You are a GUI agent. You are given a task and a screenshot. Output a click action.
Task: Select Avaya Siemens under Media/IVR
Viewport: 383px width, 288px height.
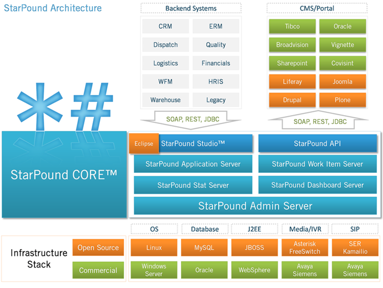coord(305,270)
